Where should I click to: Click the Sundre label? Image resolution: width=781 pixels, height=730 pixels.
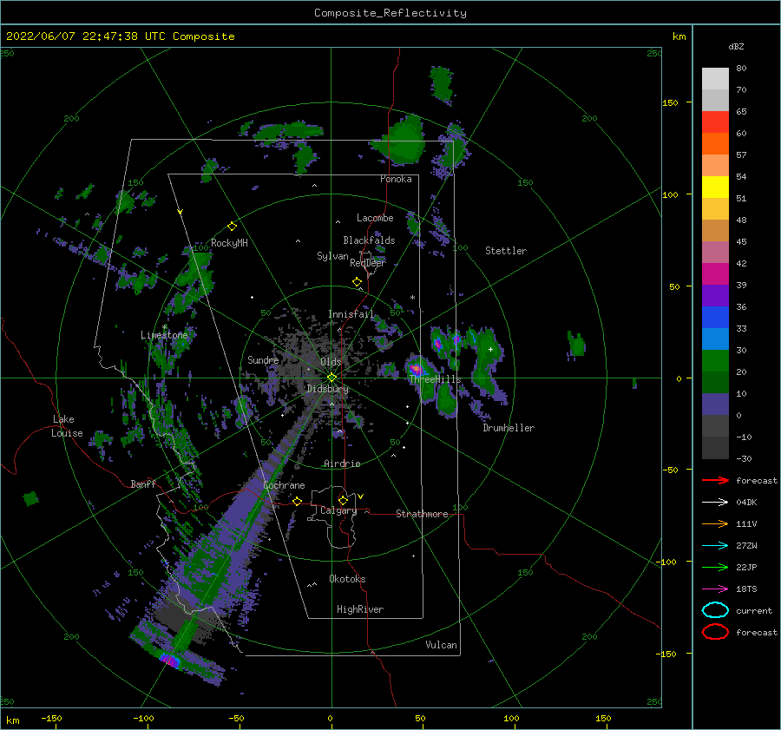(263, 359)
